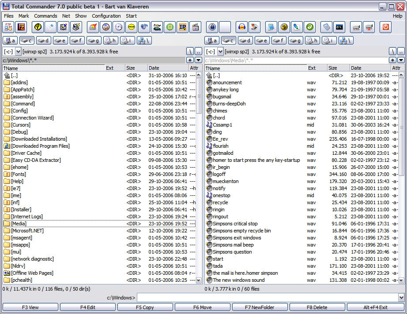Screen dimensions: 407x314
Task: Switch right panel to drive e
Action: point(262,41)
